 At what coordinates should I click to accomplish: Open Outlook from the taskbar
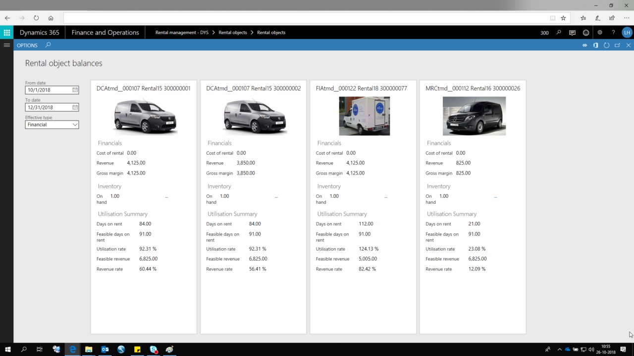point(105,350)
